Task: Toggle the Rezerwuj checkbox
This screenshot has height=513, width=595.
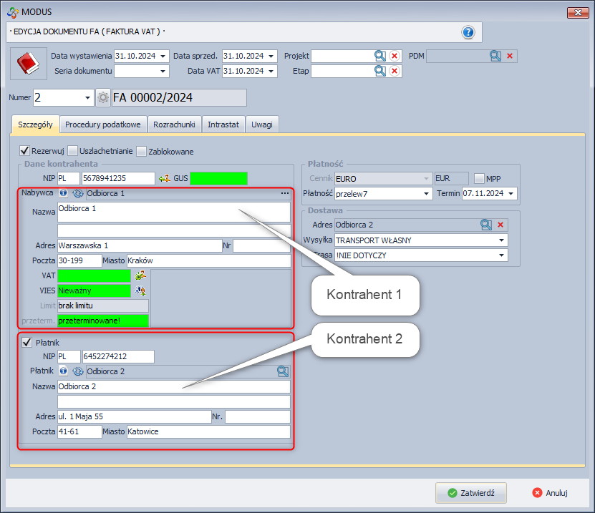Action: pos(25,151)
